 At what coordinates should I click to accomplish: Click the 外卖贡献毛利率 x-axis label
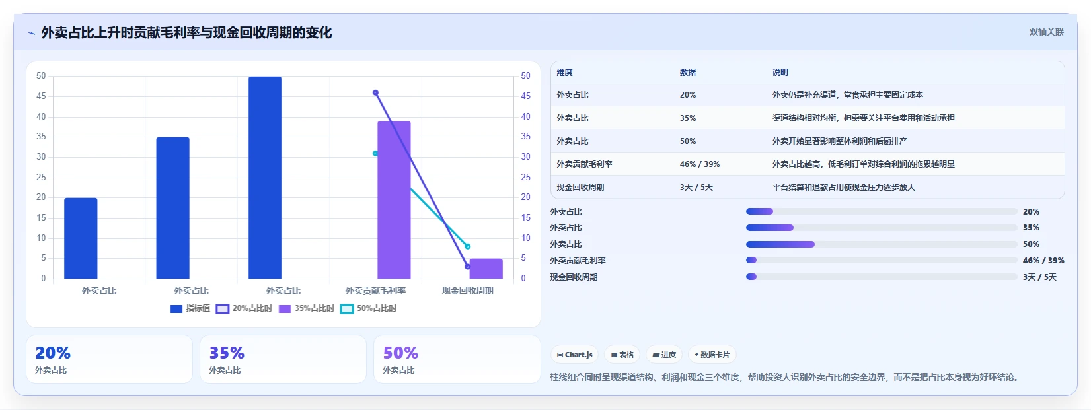coord(375,290)
